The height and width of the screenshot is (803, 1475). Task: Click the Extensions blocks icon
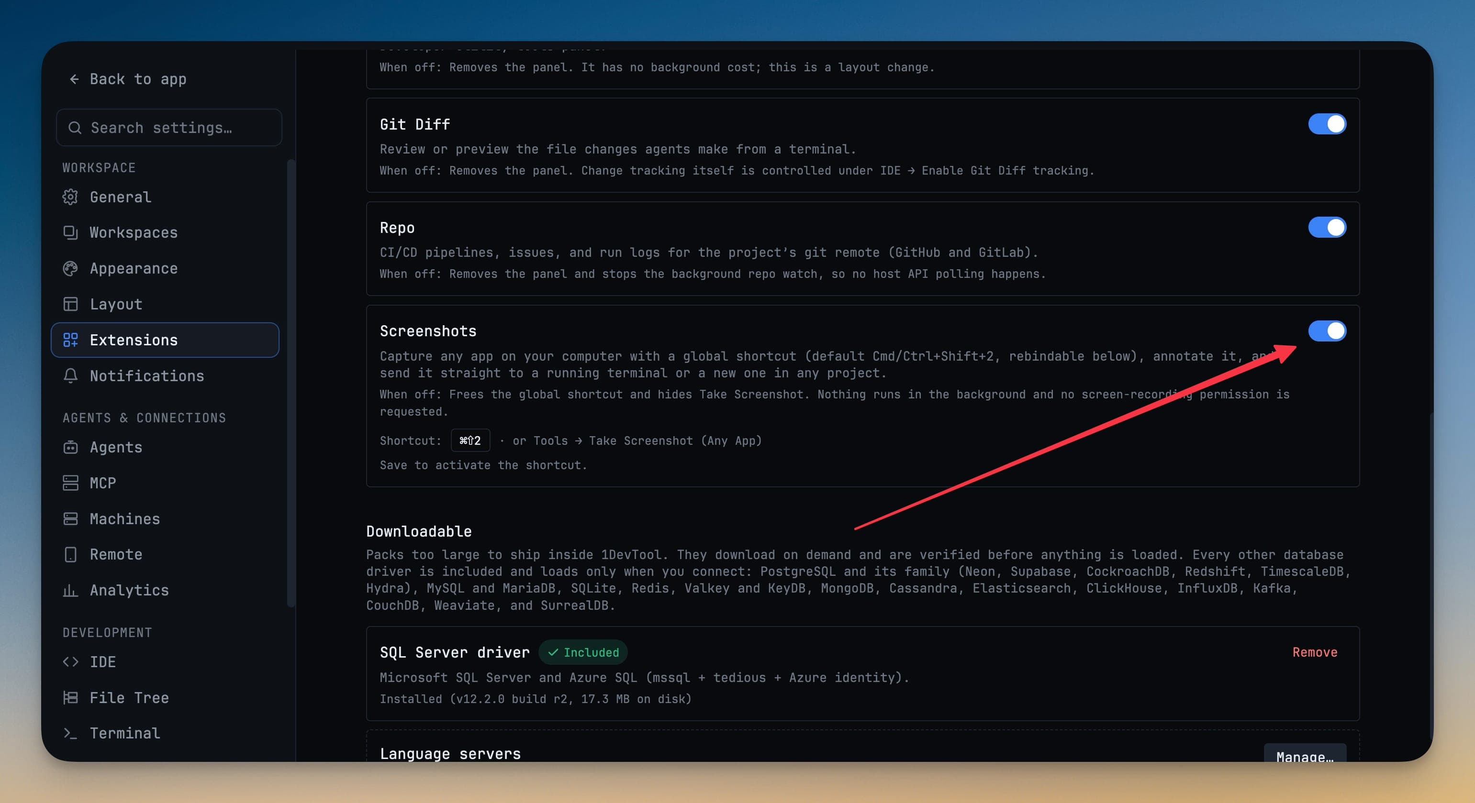[x=70, y=340]
